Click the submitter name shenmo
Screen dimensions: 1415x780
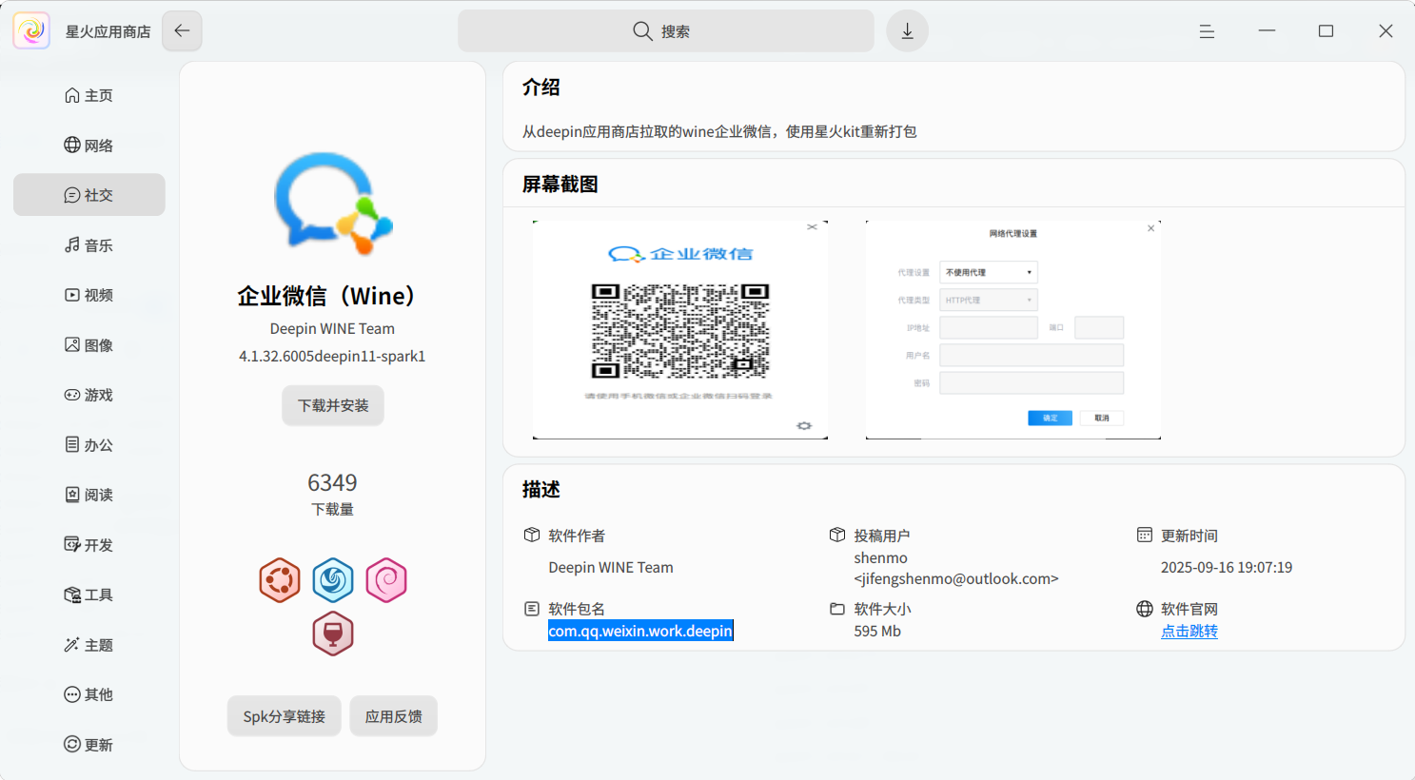point(881,557)
